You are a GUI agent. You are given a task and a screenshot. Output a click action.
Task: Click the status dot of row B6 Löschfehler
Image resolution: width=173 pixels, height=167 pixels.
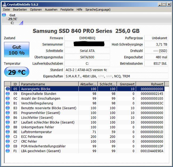click(x=8, y=117)
